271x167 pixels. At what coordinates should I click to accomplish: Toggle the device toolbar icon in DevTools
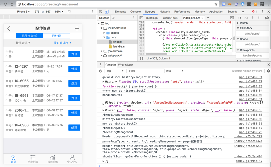[107, 12]
